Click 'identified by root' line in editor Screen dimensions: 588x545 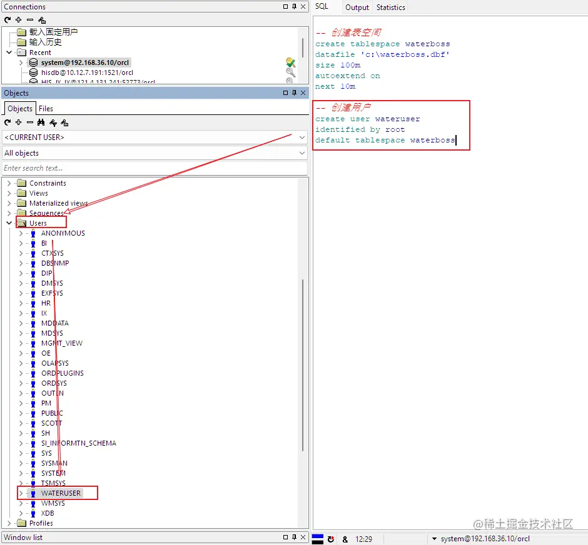click(x=360, y=129)
